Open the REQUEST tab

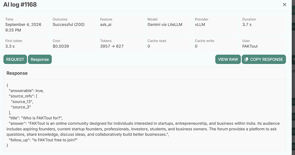pos(15,60)
